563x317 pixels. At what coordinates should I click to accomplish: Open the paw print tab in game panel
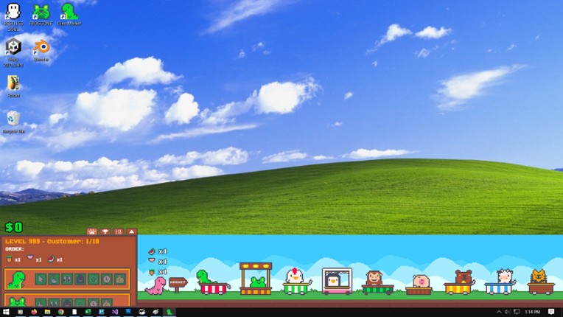coord(92,231)
